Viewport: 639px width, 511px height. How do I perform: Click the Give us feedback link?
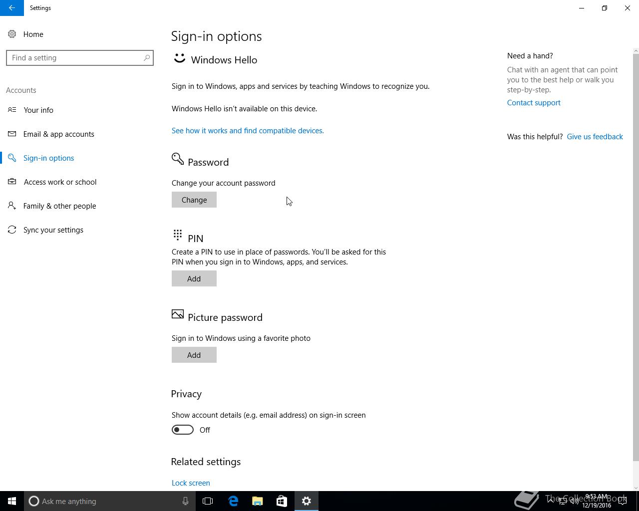click(595, 136)
